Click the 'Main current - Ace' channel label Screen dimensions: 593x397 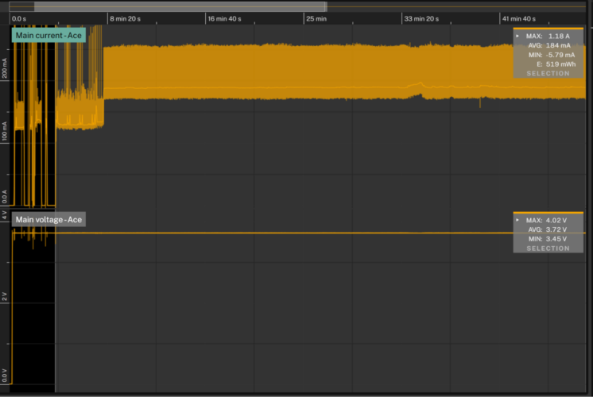tap(48, 36)
